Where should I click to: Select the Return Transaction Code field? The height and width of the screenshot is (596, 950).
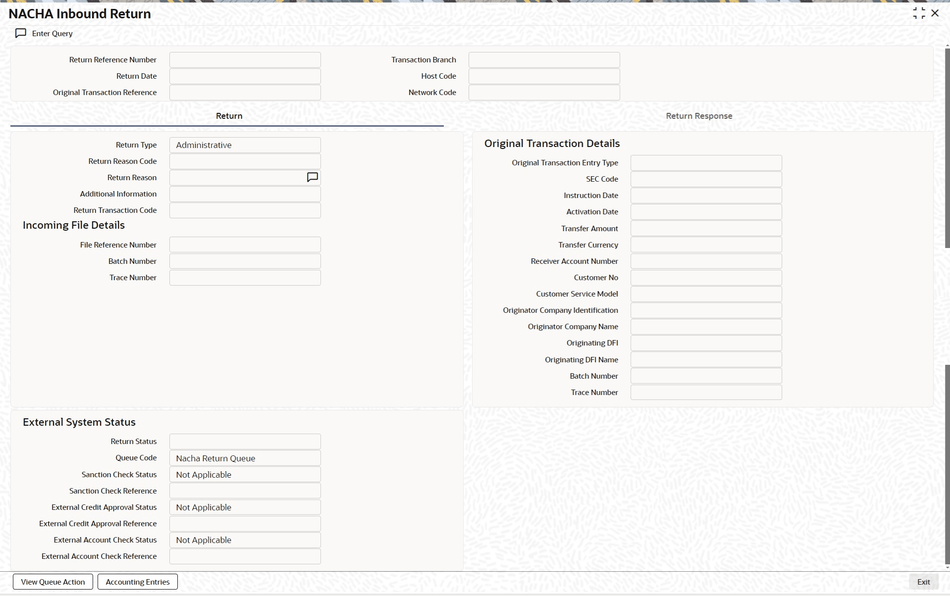click(x=245, y=210)
